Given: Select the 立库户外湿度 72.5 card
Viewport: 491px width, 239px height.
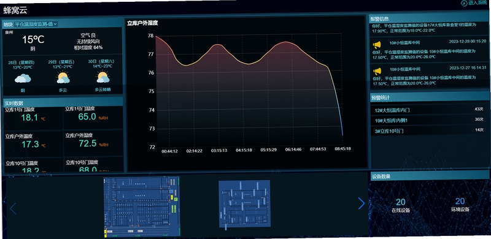Looking at the screenshot, I should click(93, 143).
